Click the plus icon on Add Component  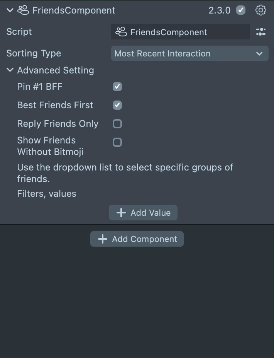pyautogui.click(x=103, y=239)
